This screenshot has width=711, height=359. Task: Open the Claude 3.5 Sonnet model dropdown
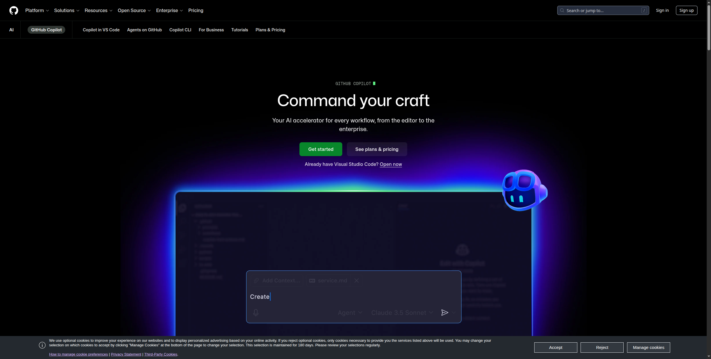(x=402, y=313)
